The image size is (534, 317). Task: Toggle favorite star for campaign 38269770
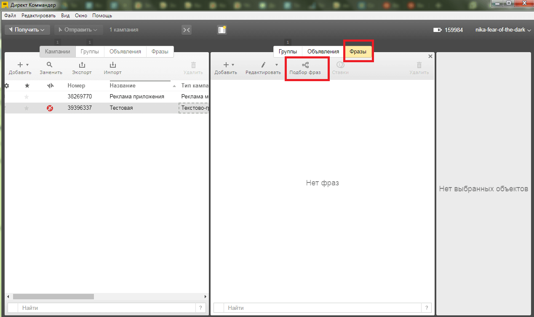click(x=27, y=97)
